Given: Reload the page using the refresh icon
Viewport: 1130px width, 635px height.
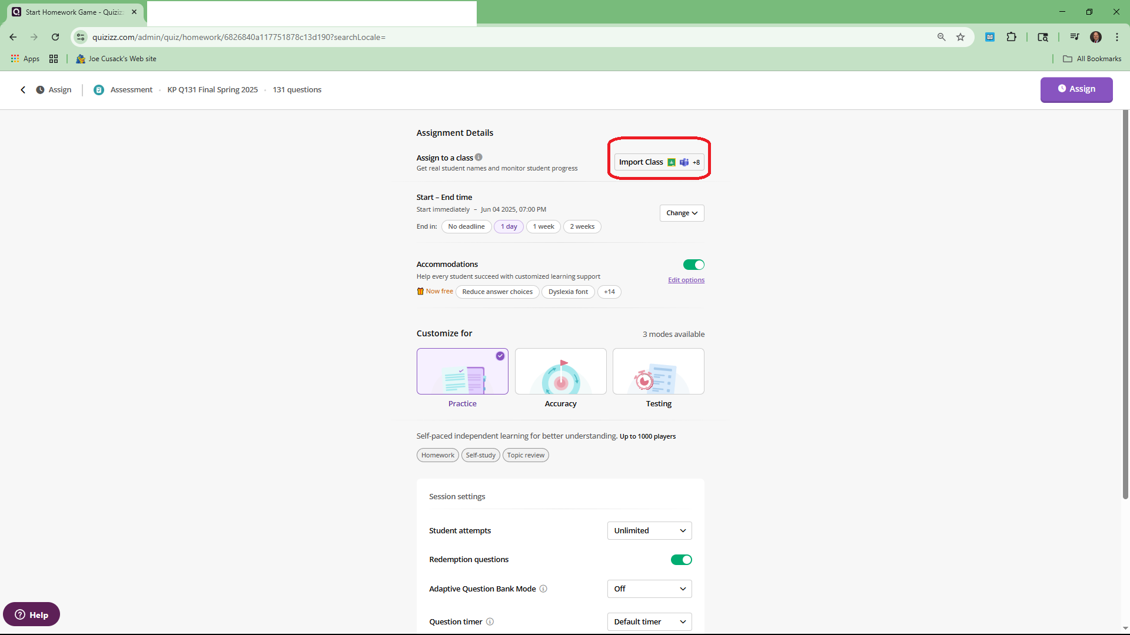Looking at the screenshot, I should pyautogui.click(x=55, y=37).
